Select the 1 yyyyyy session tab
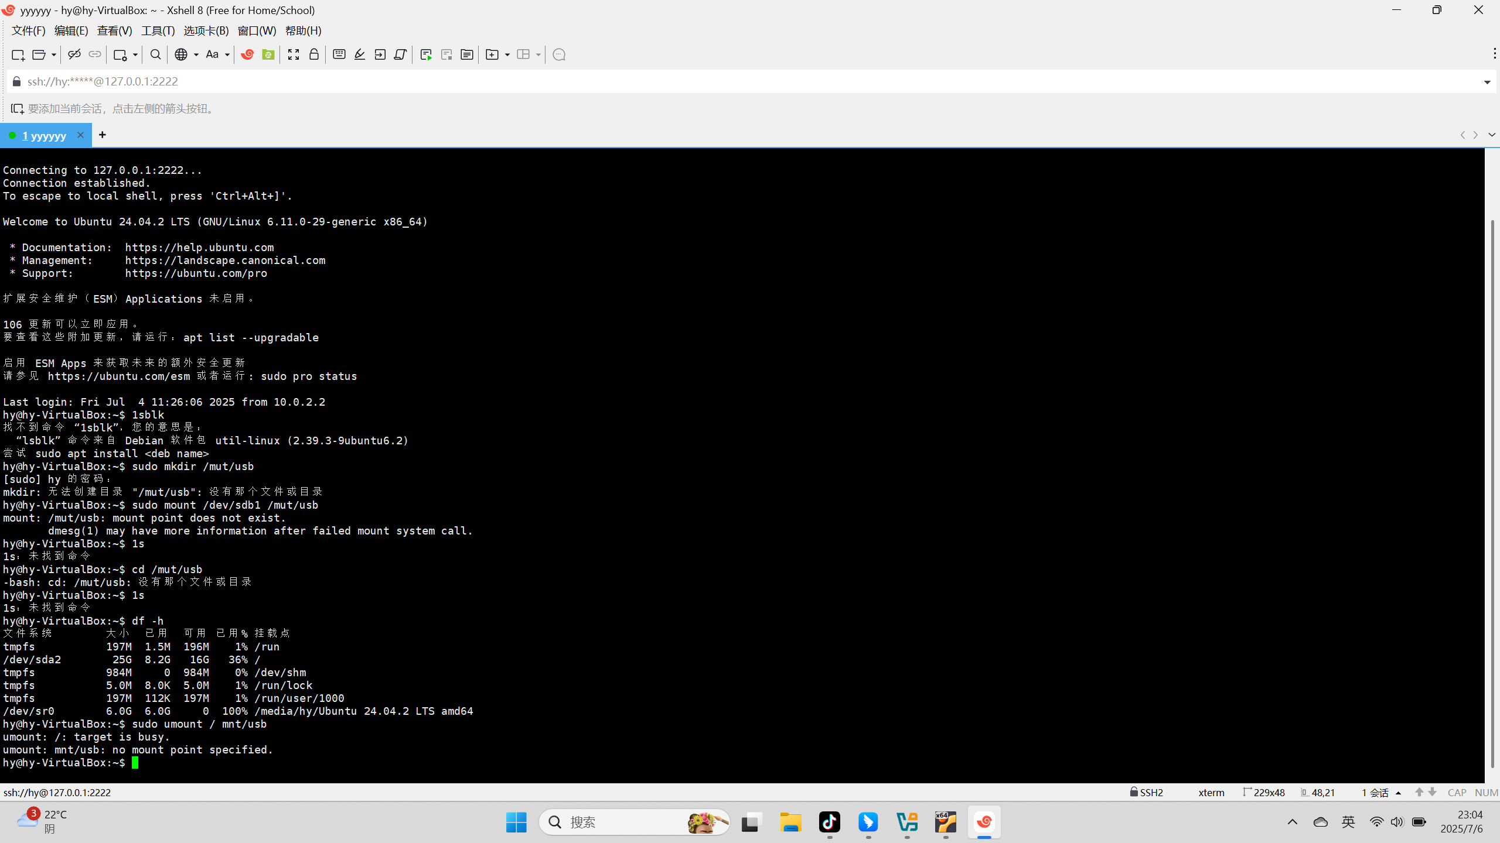Screen dimensions: 1500x843 coord(44,136)
